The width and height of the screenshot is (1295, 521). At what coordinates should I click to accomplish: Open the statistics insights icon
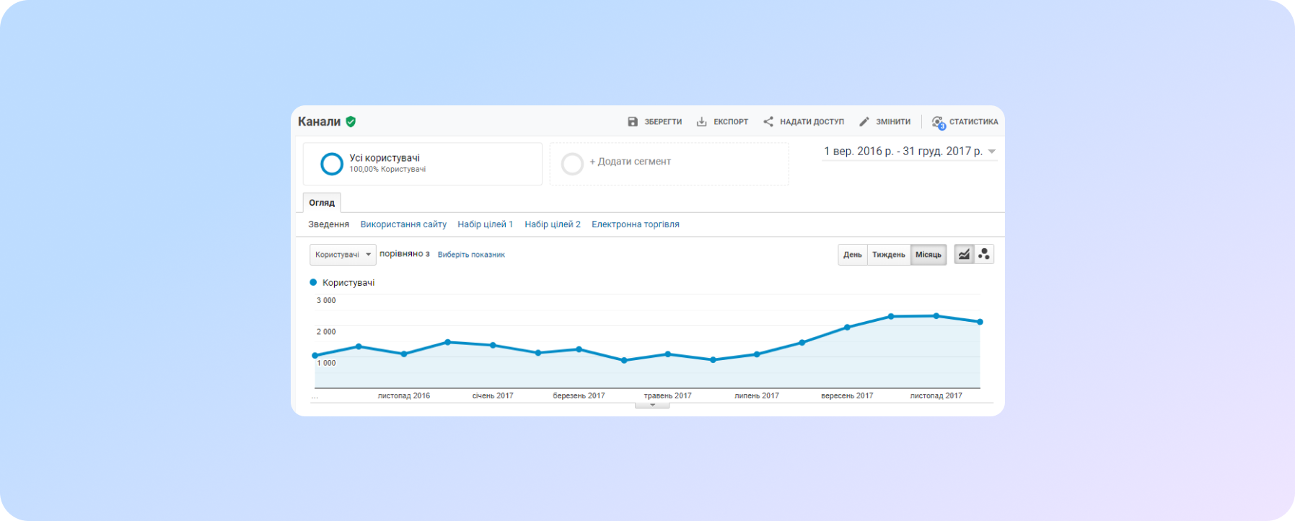[938, 123]
